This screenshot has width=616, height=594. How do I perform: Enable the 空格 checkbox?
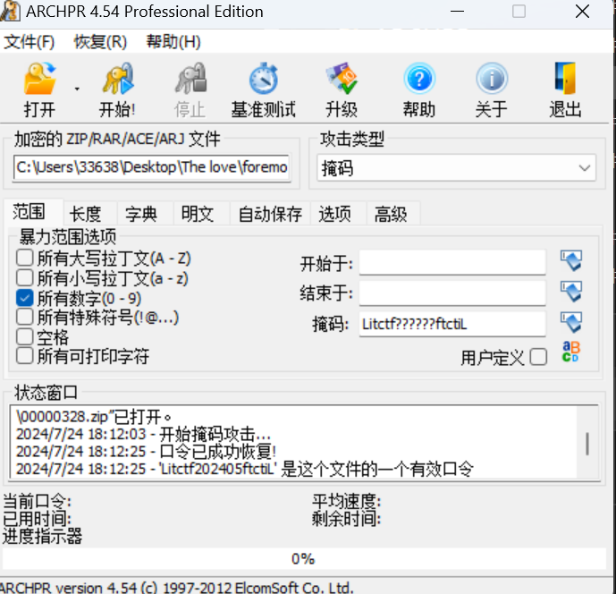(x=24, y=337)
